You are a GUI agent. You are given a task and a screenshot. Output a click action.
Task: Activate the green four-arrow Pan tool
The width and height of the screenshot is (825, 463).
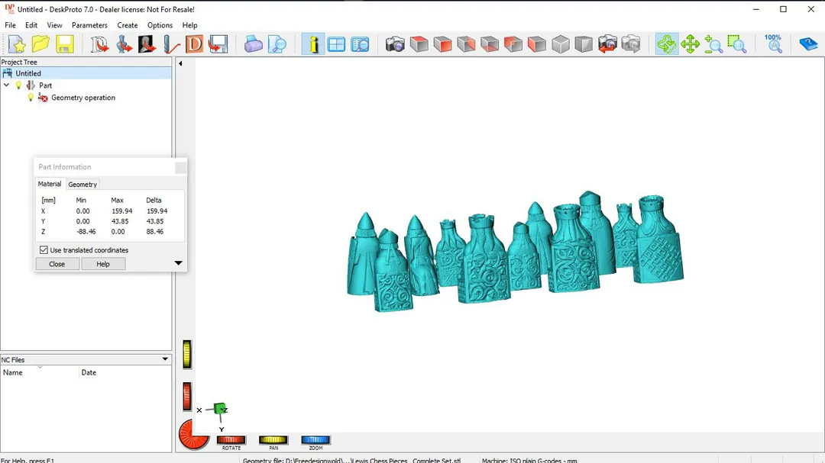[x=690, y=44]
